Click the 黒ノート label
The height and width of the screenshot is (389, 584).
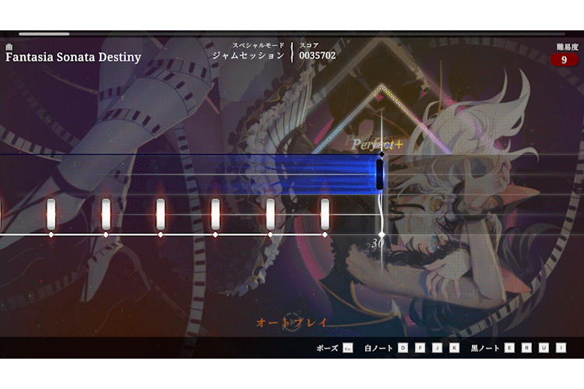(485, 348)
